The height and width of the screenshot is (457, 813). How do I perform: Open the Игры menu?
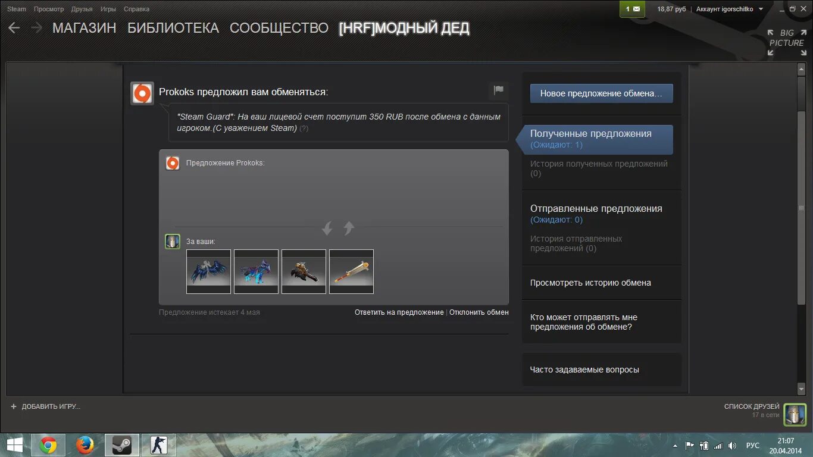(x=108, y=9)
